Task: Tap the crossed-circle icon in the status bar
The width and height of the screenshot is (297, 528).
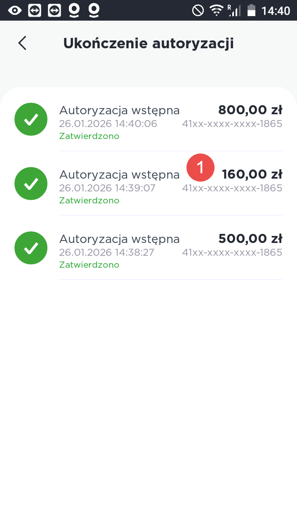Action: tap(198, 10)
